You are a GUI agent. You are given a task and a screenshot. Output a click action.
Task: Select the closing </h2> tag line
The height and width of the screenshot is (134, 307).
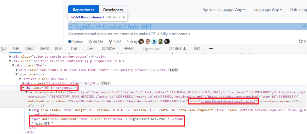[x=29, y=132]
